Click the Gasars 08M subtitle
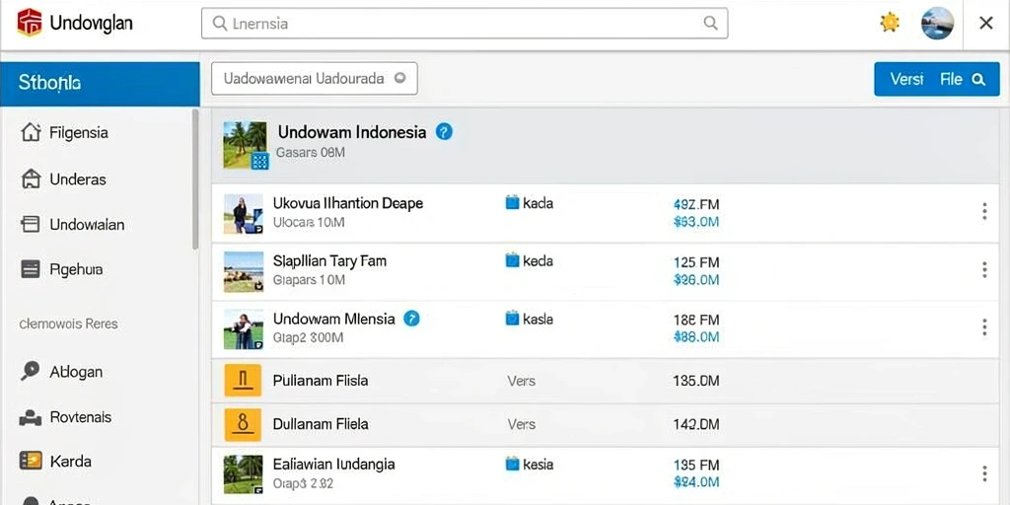 tap(311, 153)
